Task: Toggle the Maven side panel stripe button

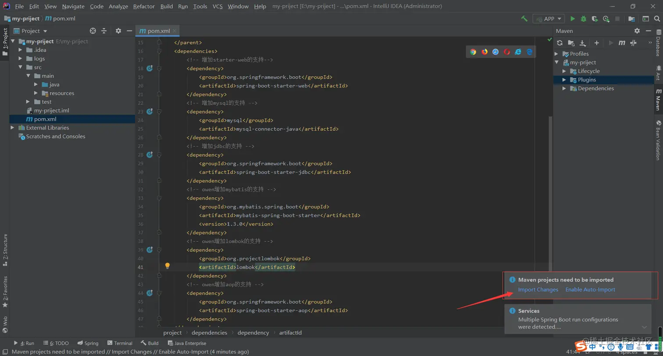Action: pyautogui.click(x=658, y=100)
